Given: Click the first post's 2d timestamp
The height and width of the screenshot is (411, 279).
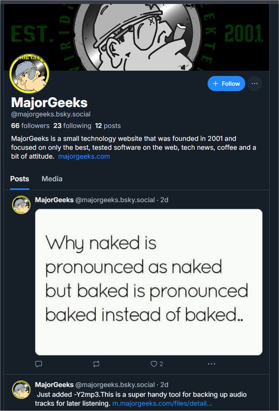Looking at the screenshot, I should [164, 200].
